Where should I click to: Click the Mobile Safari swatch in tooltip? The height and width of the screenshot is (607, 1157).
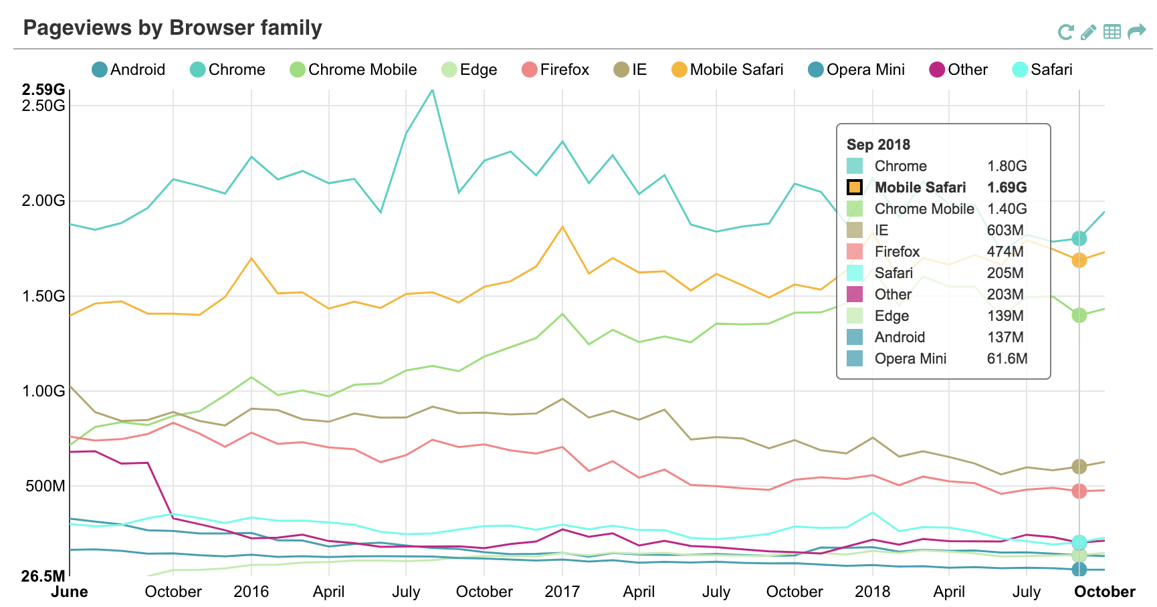tap(855, 187)
